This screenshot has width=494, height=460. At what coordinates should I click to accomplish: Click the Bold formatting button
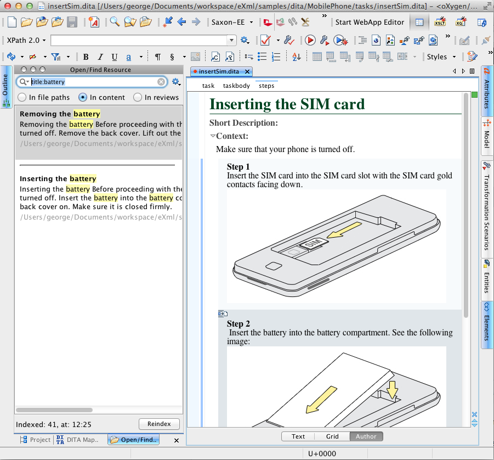click(86, 57)
